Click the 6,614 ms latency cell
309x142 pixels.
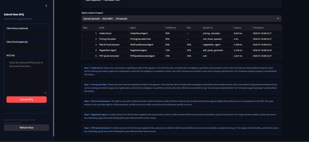tap(242, 33)
